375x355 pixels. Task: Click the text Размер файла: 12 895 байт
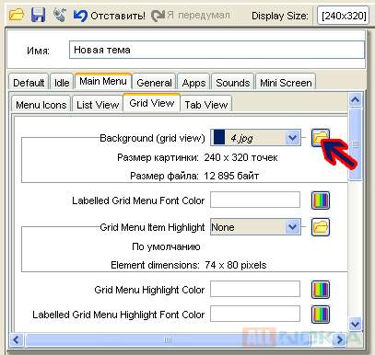pos(194,176)
